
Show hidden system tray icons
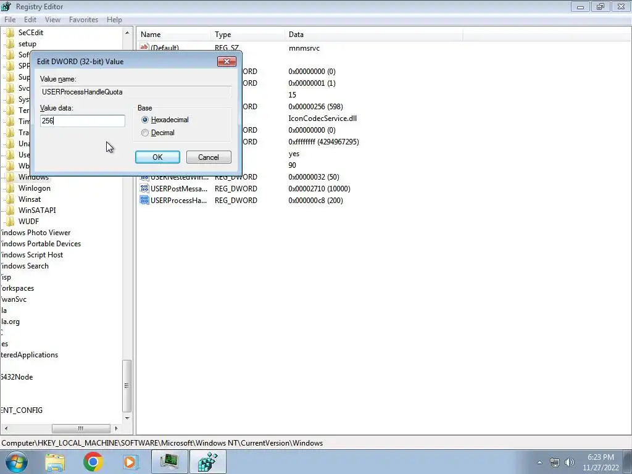(x=539, y=462)
